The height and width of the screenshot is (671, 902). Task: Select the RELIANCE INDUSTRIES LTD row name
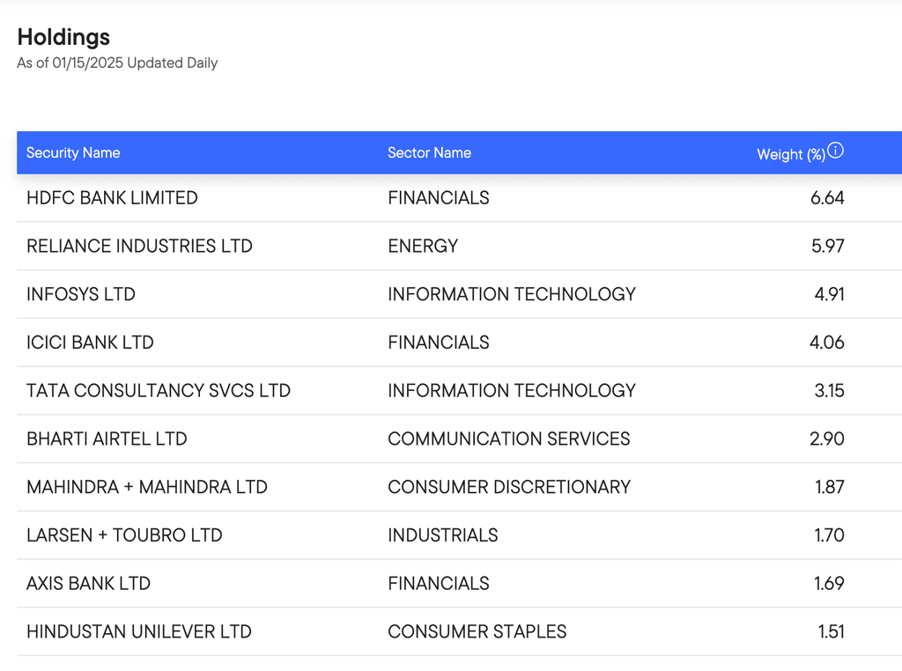tap(139, 247)
